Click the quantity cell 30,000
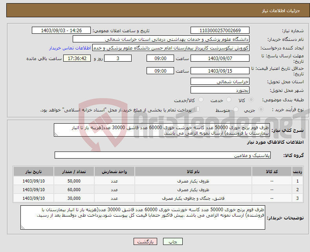Viewport: 310px width, 252px height. tap(74, 198)
